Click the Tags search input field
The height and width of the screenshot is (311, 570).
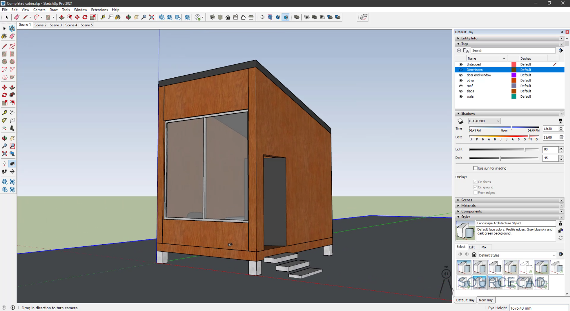[513, 50]
